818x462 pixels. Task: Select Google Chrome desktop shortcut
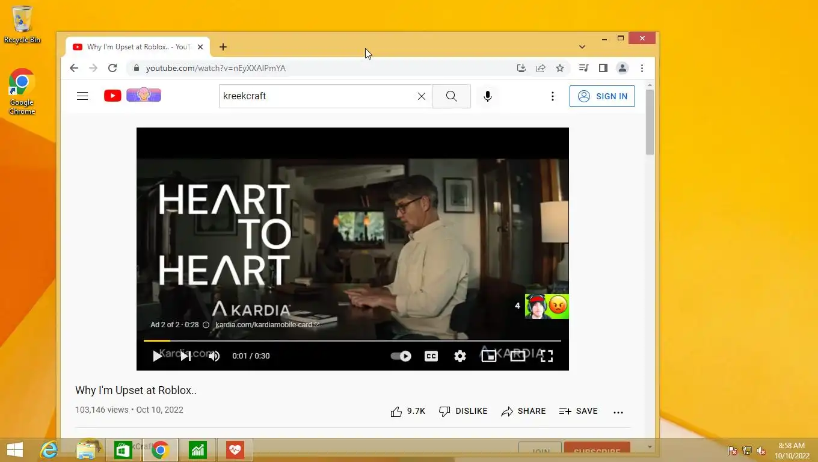coord(22,92)
